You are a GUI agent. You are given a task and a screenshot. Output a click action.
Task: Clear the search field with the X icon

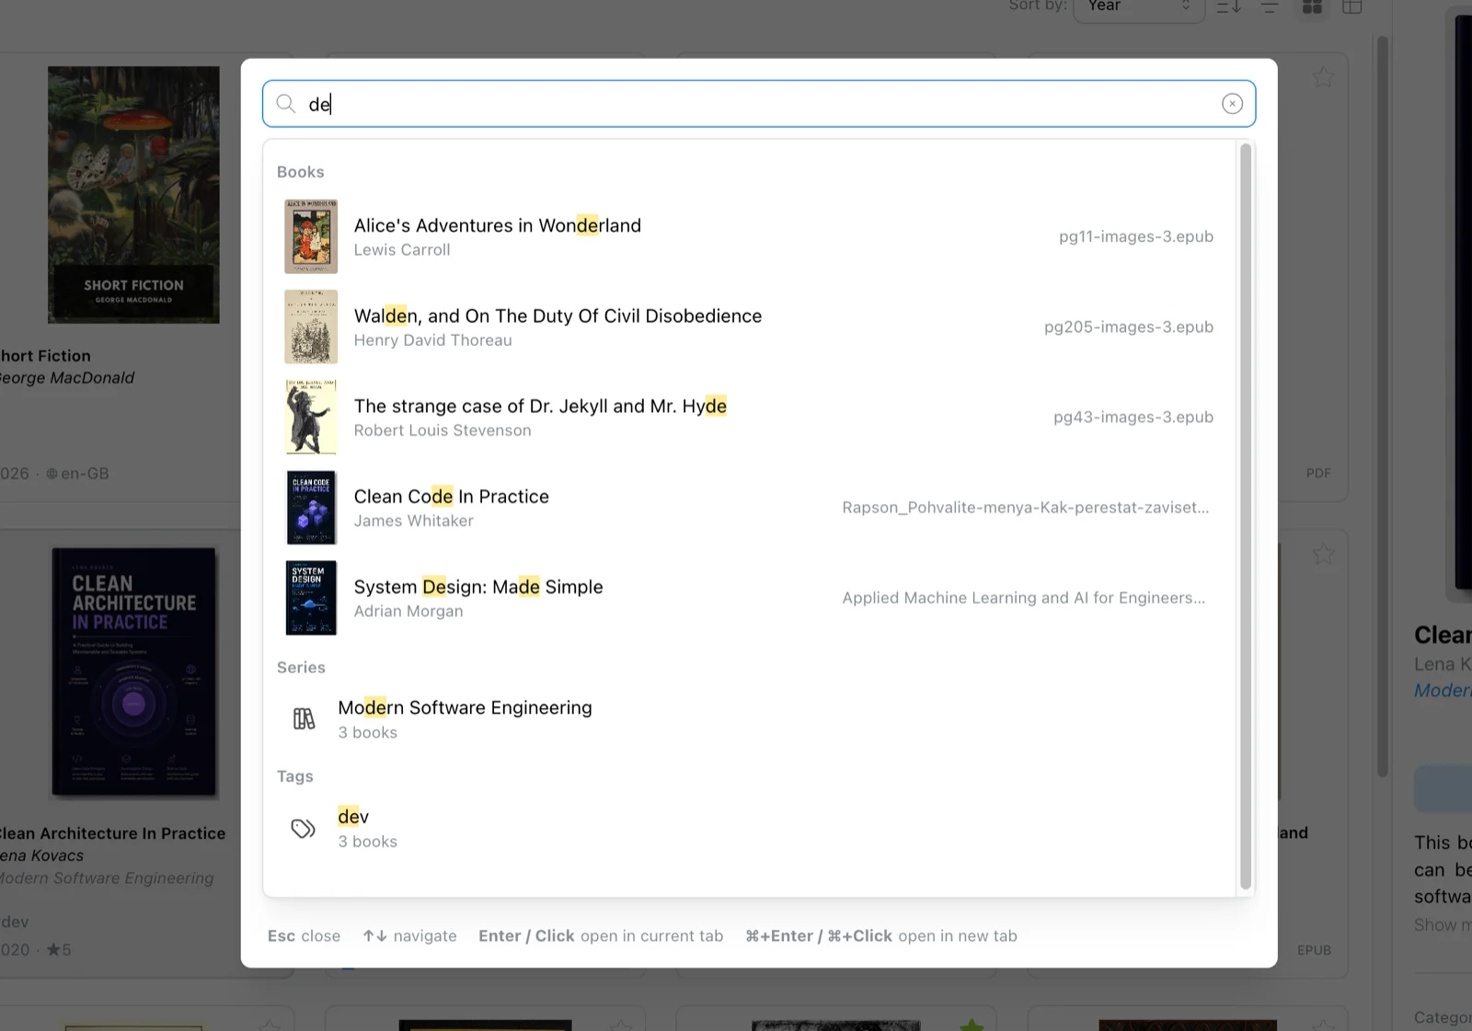pyautogui.click(x=1232, y=104)
